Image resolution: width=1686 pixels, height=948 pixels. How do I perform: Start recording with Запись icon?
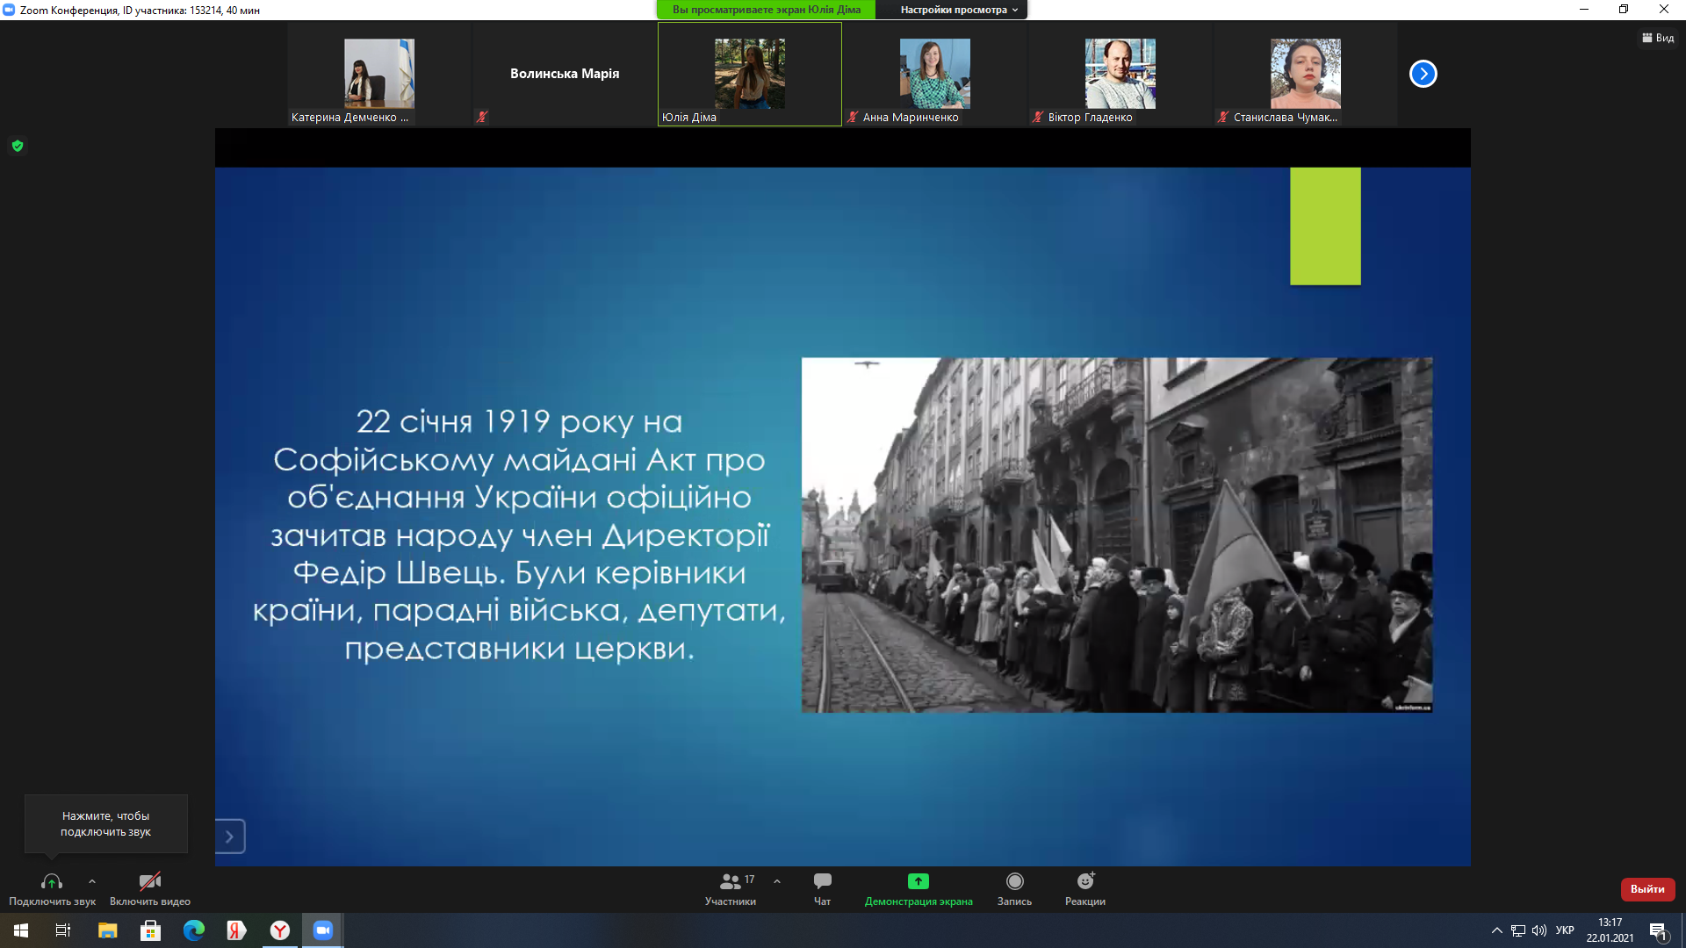[x=1014, y=881]
